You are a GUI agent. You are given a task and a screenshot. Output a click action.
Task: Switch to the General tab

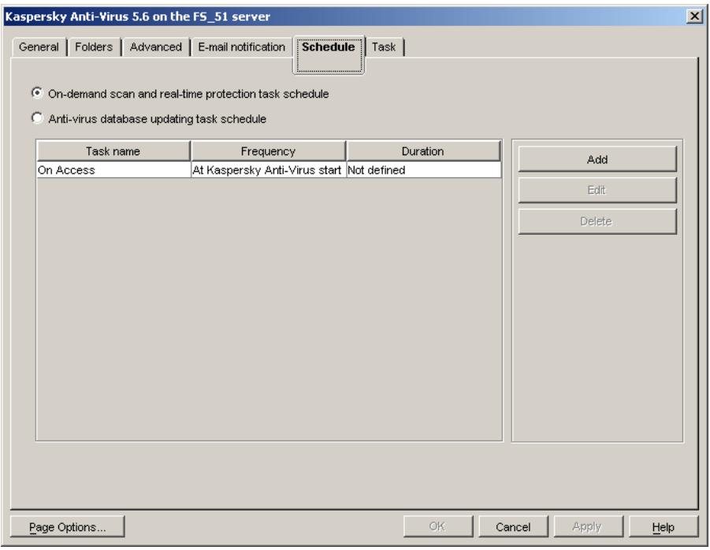tap(39, 47)
